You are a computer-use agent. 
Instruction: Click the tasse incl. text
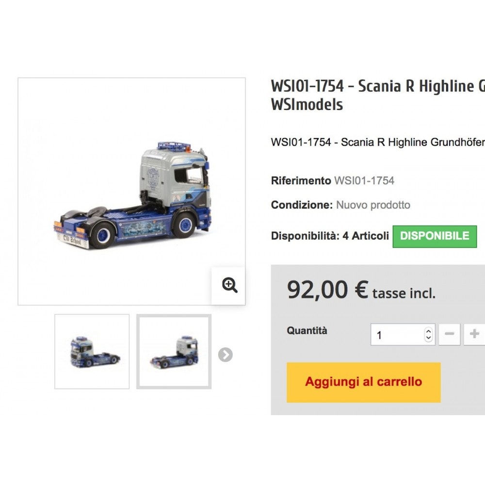pyautogui.click(x=404, y=293)
